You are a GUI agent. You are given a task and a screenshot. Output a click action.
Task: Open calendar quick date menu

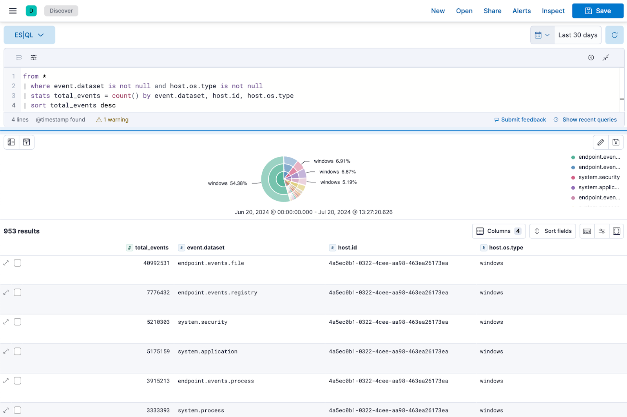(x=542, y=35)
